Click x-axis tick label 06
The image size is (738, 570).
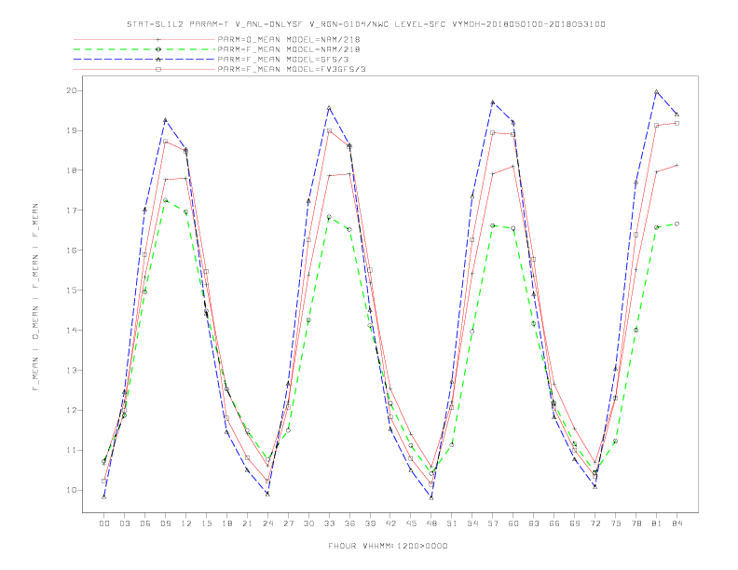145,523
